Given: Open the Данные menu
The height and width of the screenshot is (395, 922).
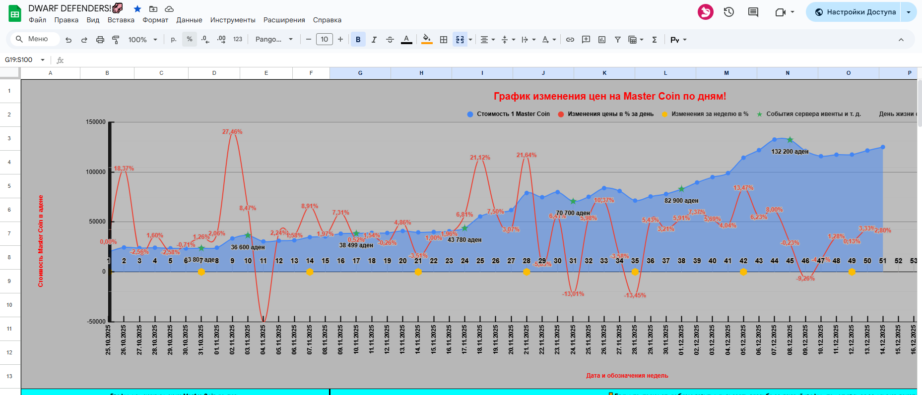Looking at the screenshot, I should [189, 20].
